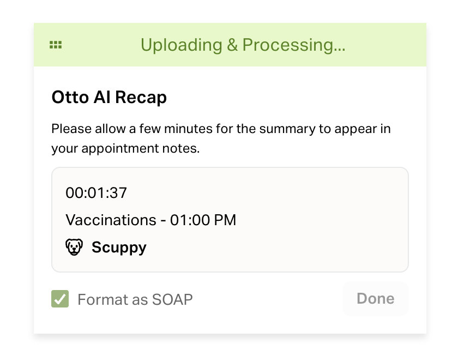Screen dimensions: 470x362
Task: Click the 01:00 PM appointment time
Action: click(203, 220)
